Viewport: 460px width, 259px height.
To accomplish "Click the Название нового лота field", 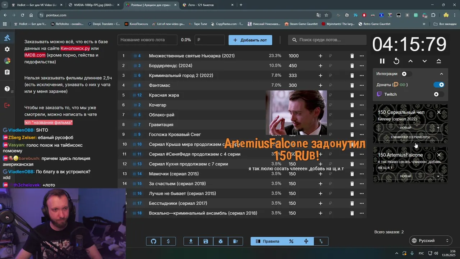I will tap(147, 40).
